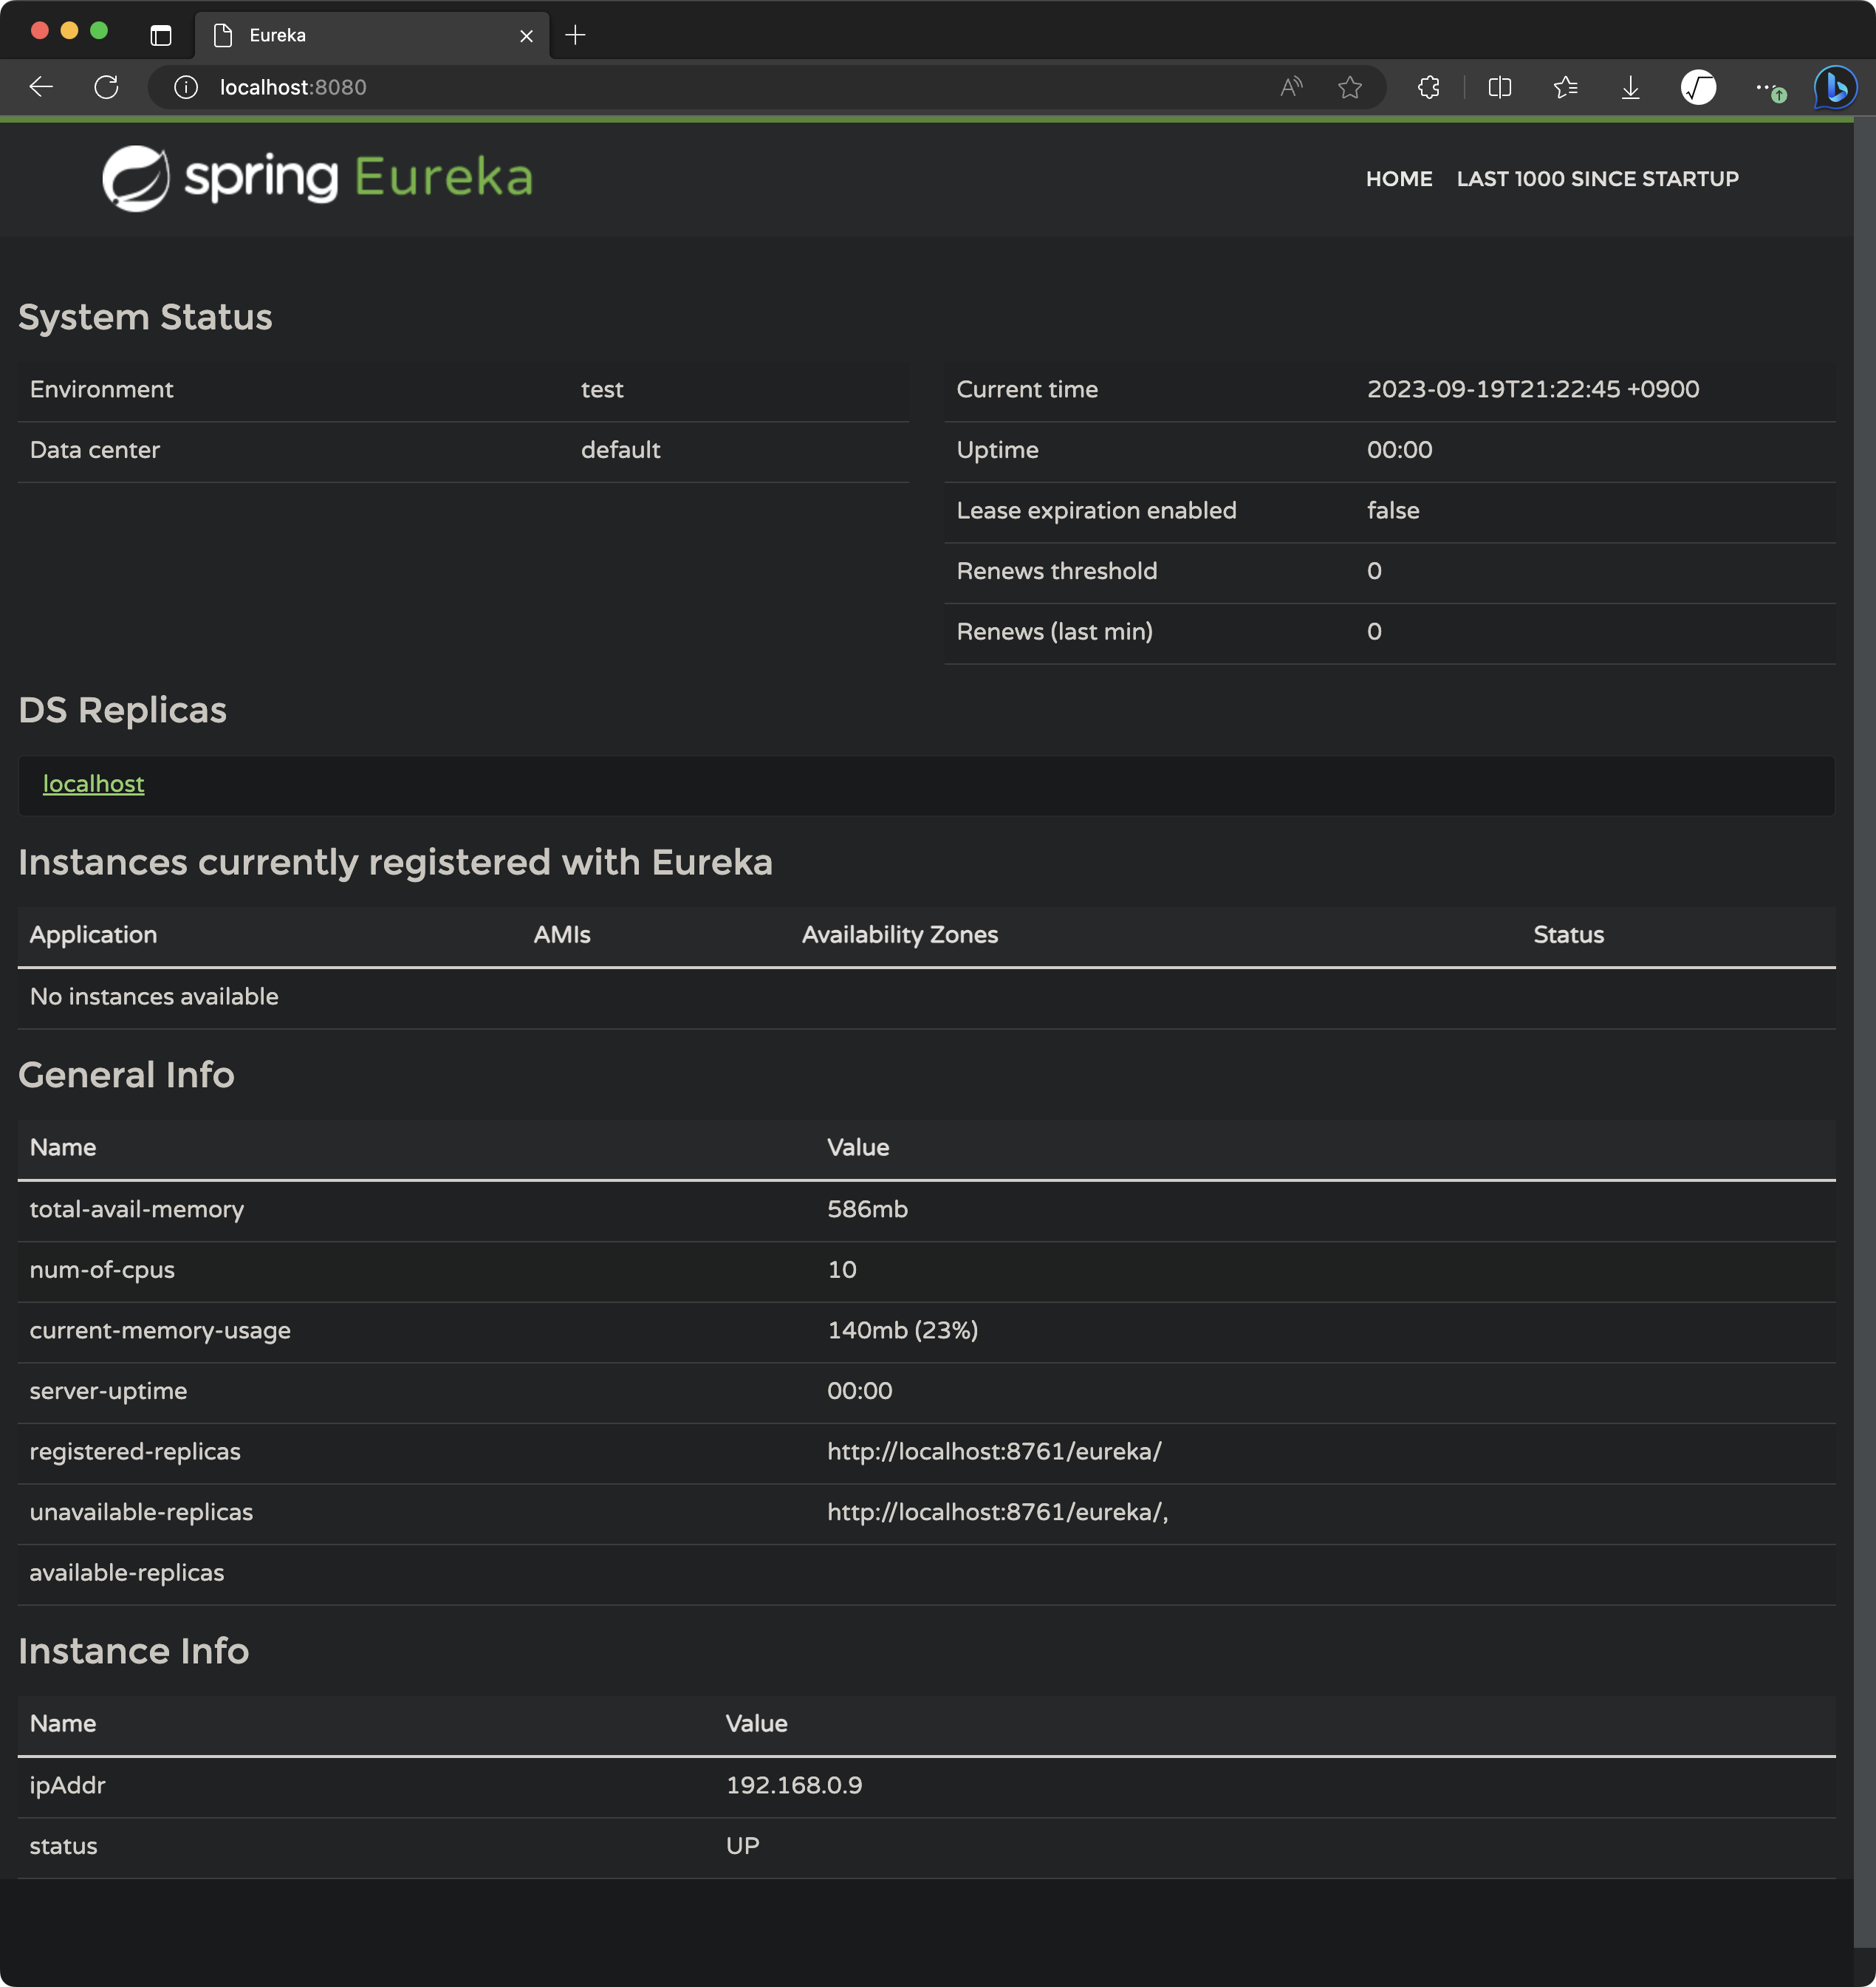The height and width of the screenshot is (1987, 1876).
Task: Select num-of-cpus value '10'
Action: (x=841, y=1269)
